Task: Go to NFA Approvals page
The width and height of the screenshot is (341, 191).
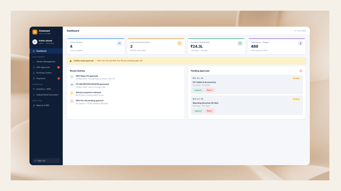Action: [x=46, y=67]
